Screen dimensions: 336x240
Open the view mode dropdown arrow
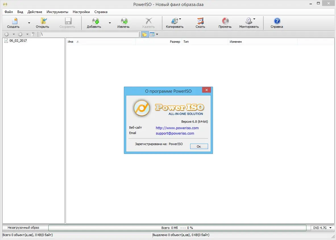[157, 34]
